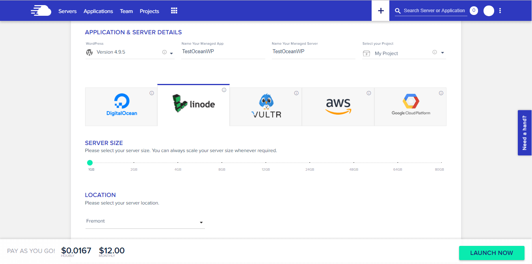Click the 1GB server size slider handle
Viewport: 532px width, 264px height.
pyautogui.click(x=90, y=163)
